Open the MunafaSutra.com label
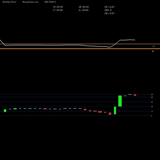The image size is (160, 160). click(x=30, y=2)
